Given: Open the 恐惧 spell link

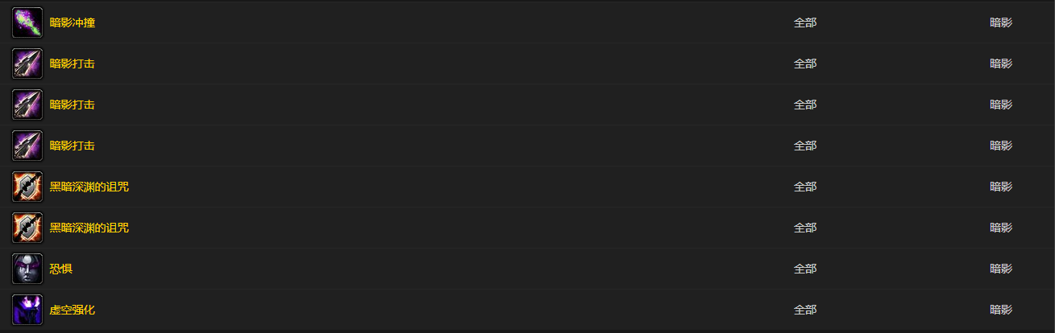Looking at the screenshot, I should coord(61,269).
